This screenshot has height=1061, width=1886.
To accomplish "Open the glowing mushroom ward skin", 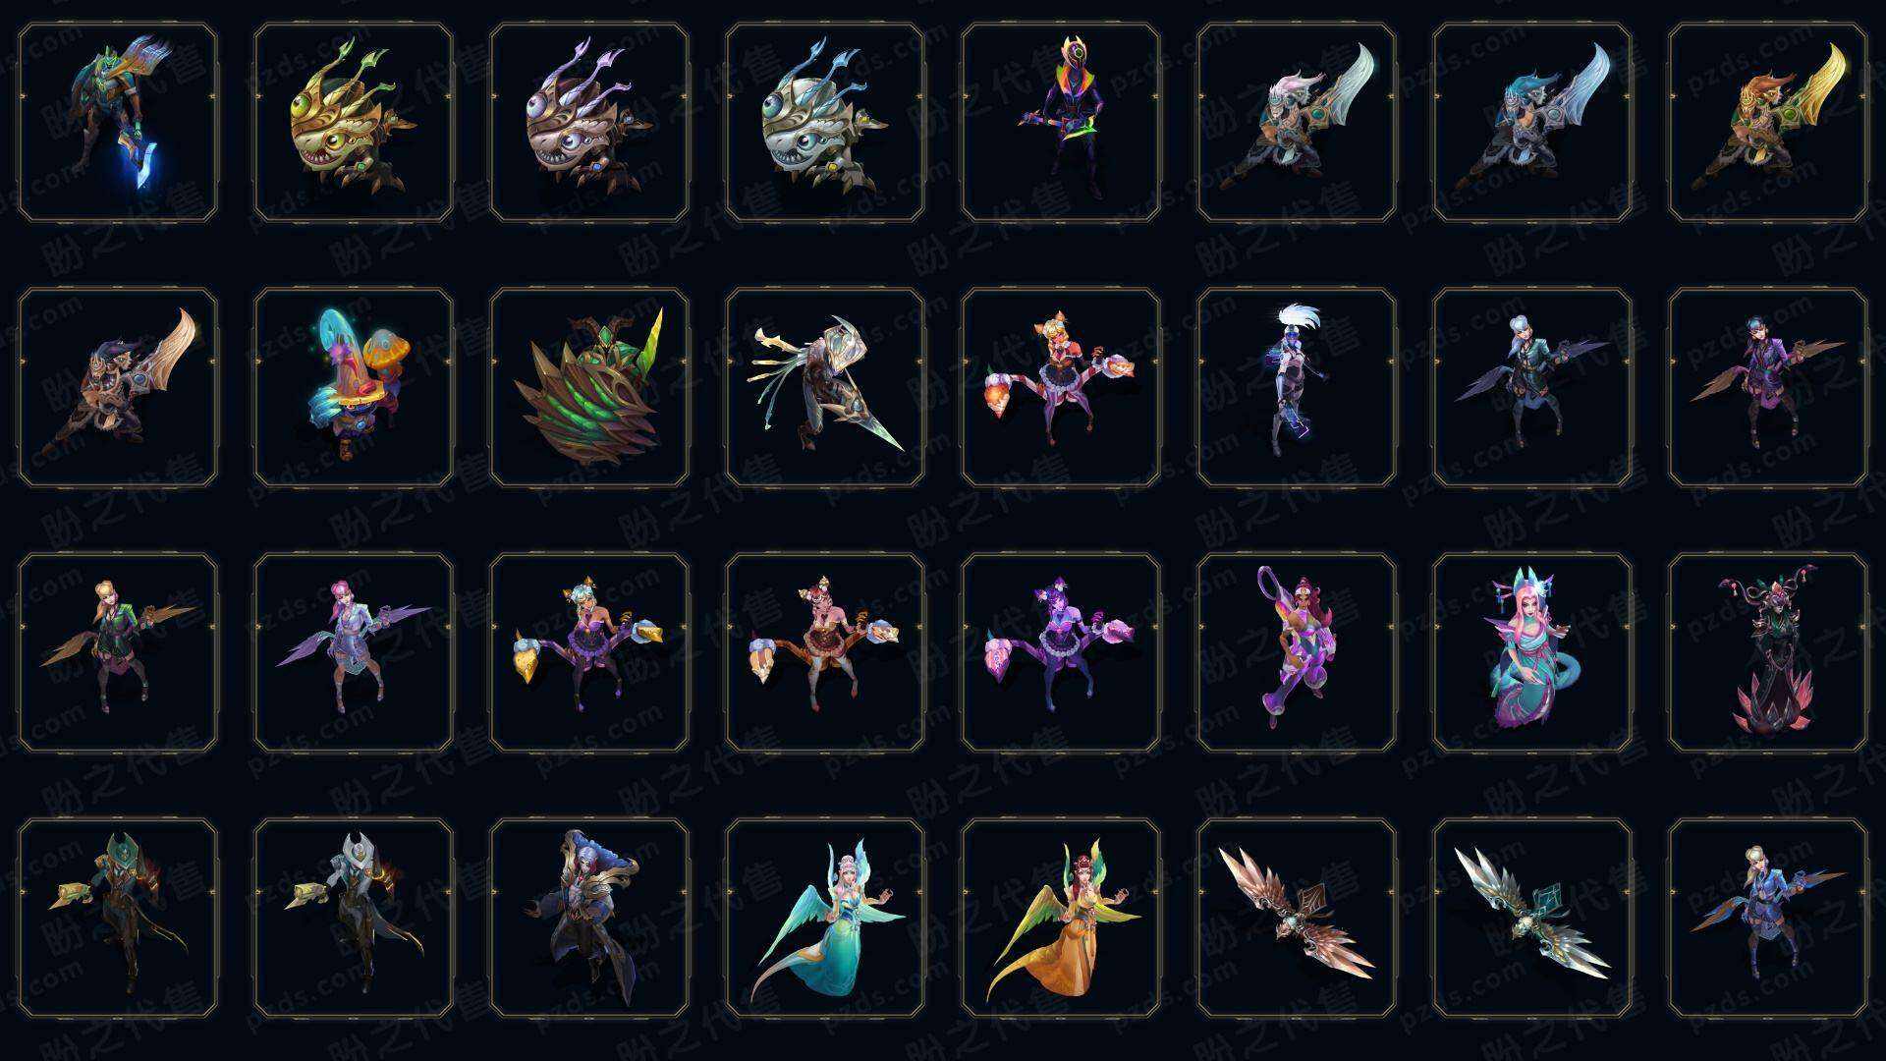I will click(x=354, y=387).
